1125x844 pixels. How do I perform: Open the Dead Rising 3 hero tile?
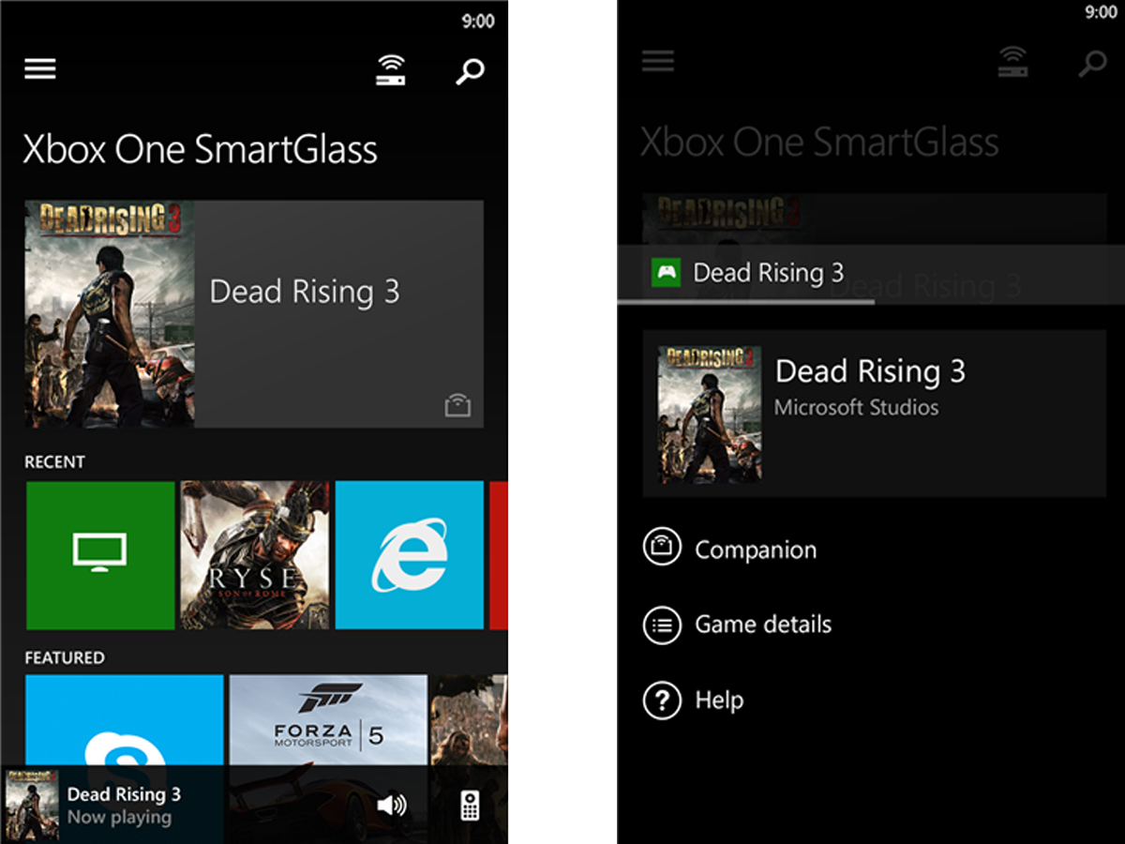(254, 314)
